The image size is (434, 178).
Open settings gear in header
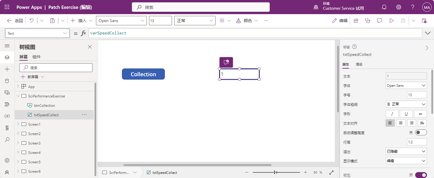(399, 7)
